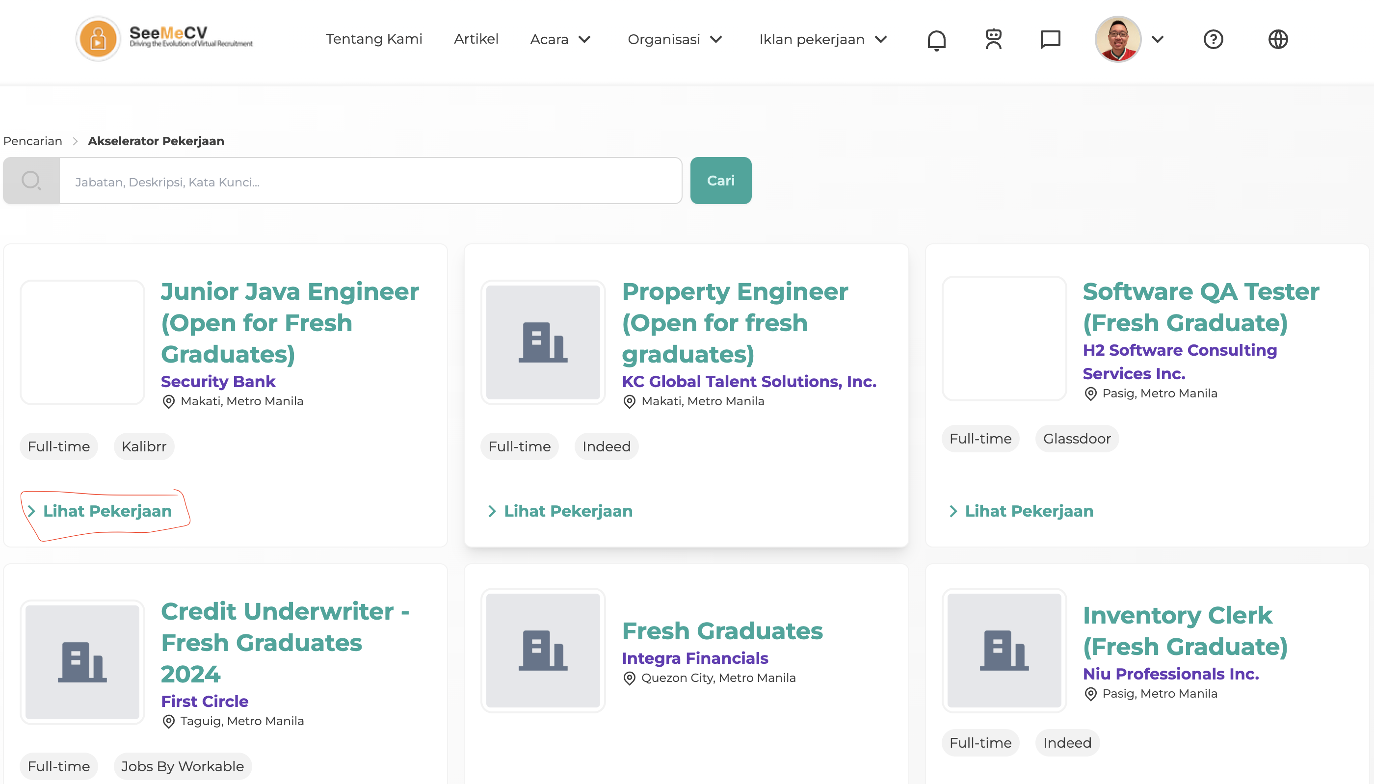The width and height of the screenshot is (1374, 784).
Task: Click location pin beside Taguig, Metro Manila
Action: 168,722
